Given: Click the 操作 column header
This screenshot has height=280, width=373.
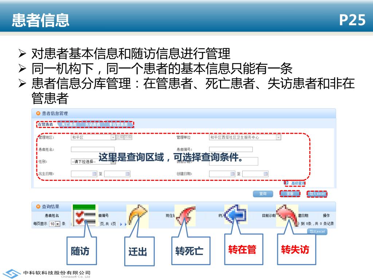Looking at the screenshot, I should click(326, 215).
